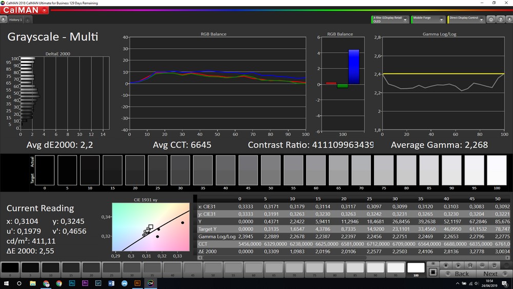Click the CCT row header in the table
This screenshot has height=289, width=513.
203,244
